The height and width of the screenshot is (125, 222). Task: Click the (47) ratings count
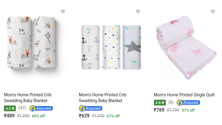point(22,108)
